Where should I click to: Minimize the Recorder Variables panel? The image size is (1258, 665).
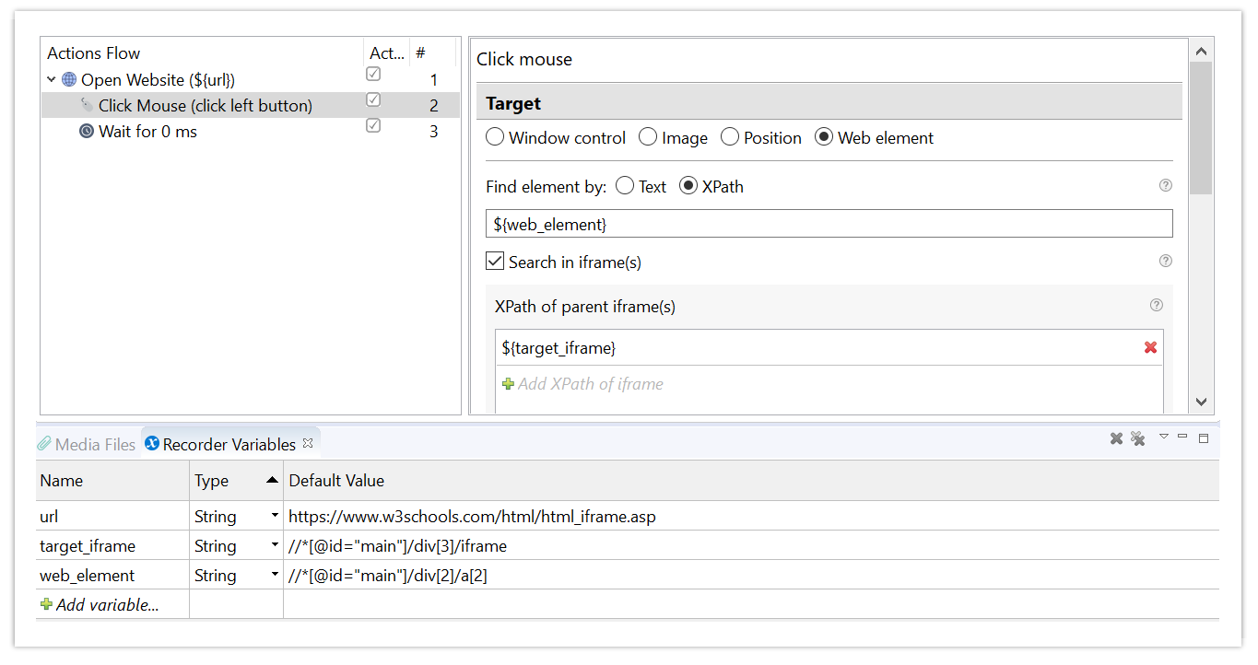pos(1182,437)
